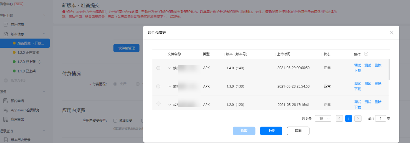This screenshot has height=143, width=410.
Task: Open 准备提交 version in sidebar
Action: pos(25,43)
